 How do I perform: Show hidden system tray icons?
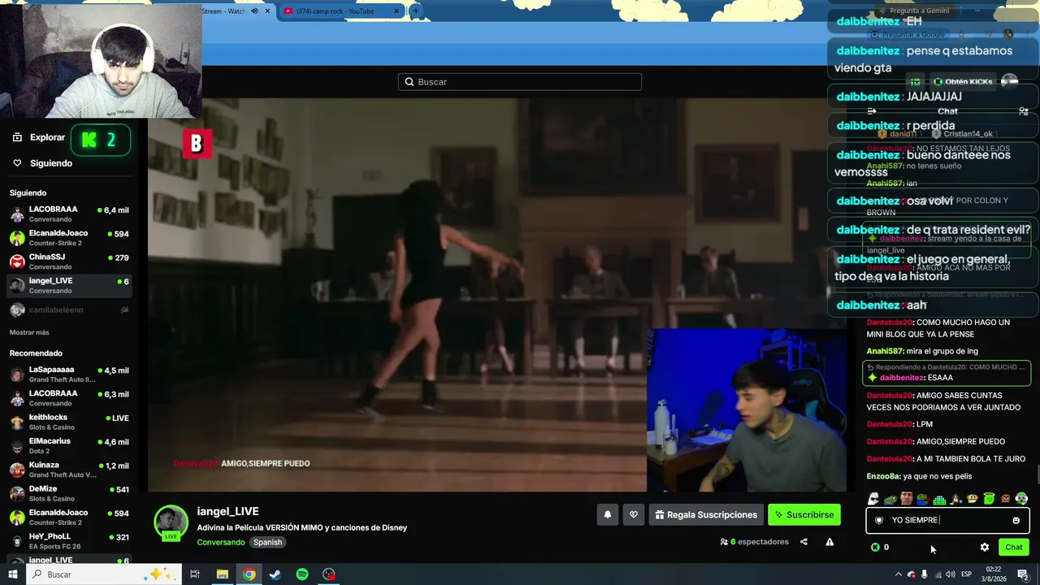click(898, 574)
